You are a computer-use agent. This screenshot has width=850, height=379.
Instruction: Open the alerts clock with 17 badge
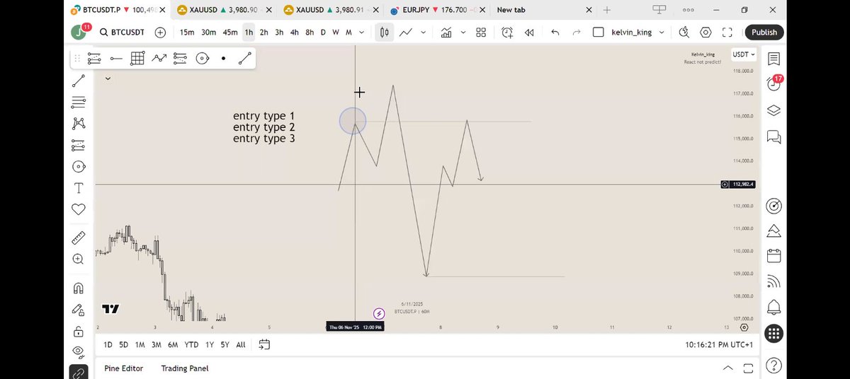coord(773,84)
